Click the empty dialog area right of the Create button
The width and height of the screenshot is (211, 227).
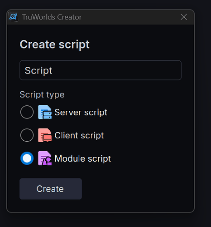pyautogui.click(x=136, y=189)
